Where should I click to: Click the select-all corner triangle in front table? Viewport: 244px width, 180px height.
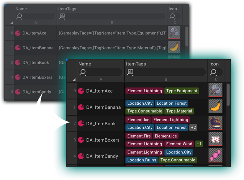[x=74, y=79]
